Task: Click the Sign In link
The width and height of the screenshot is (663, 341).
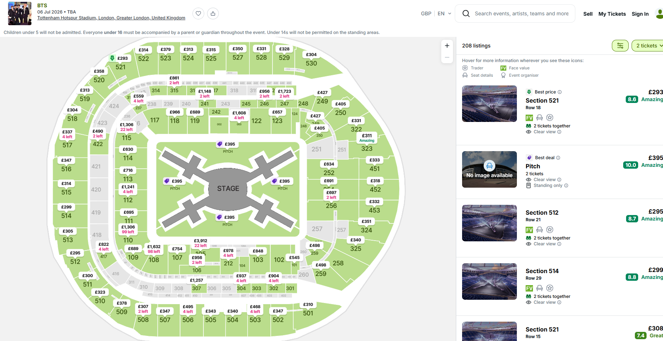Action: coord(640,14)
